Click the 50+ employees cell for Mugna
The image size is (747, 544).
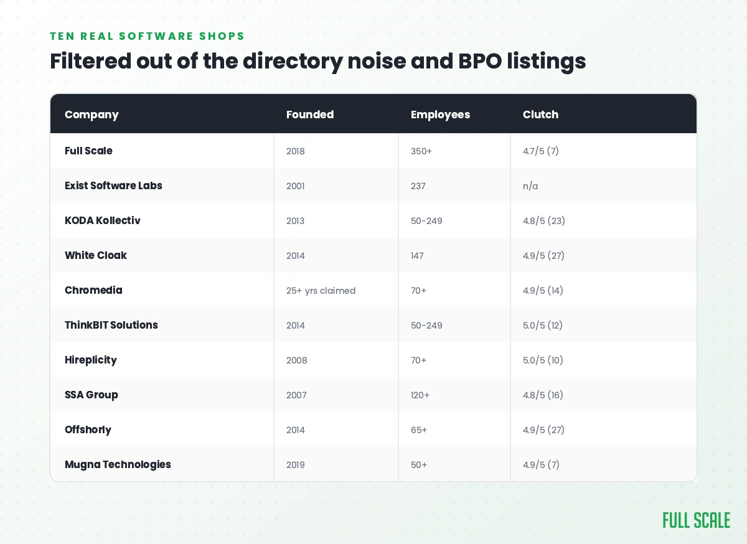(x=419, y=464)
